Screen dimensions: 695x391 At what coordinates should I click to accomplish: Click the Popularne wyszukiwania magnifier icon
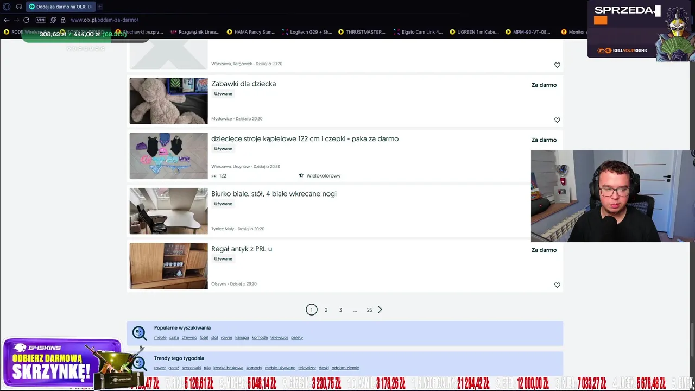click(140, 333)
